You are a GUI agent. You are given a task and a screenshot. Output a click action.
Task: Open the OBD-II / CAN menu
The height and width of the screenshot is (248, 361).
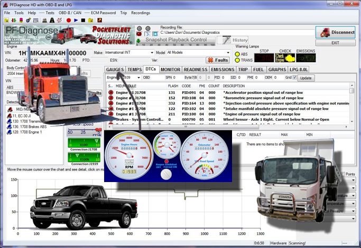tap(70, 13)
